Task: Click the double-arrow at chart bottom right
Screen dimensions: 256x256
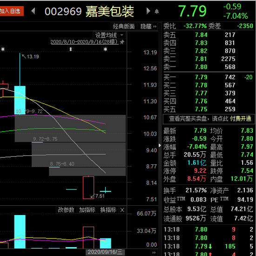Action: click(x=154, y=253)
